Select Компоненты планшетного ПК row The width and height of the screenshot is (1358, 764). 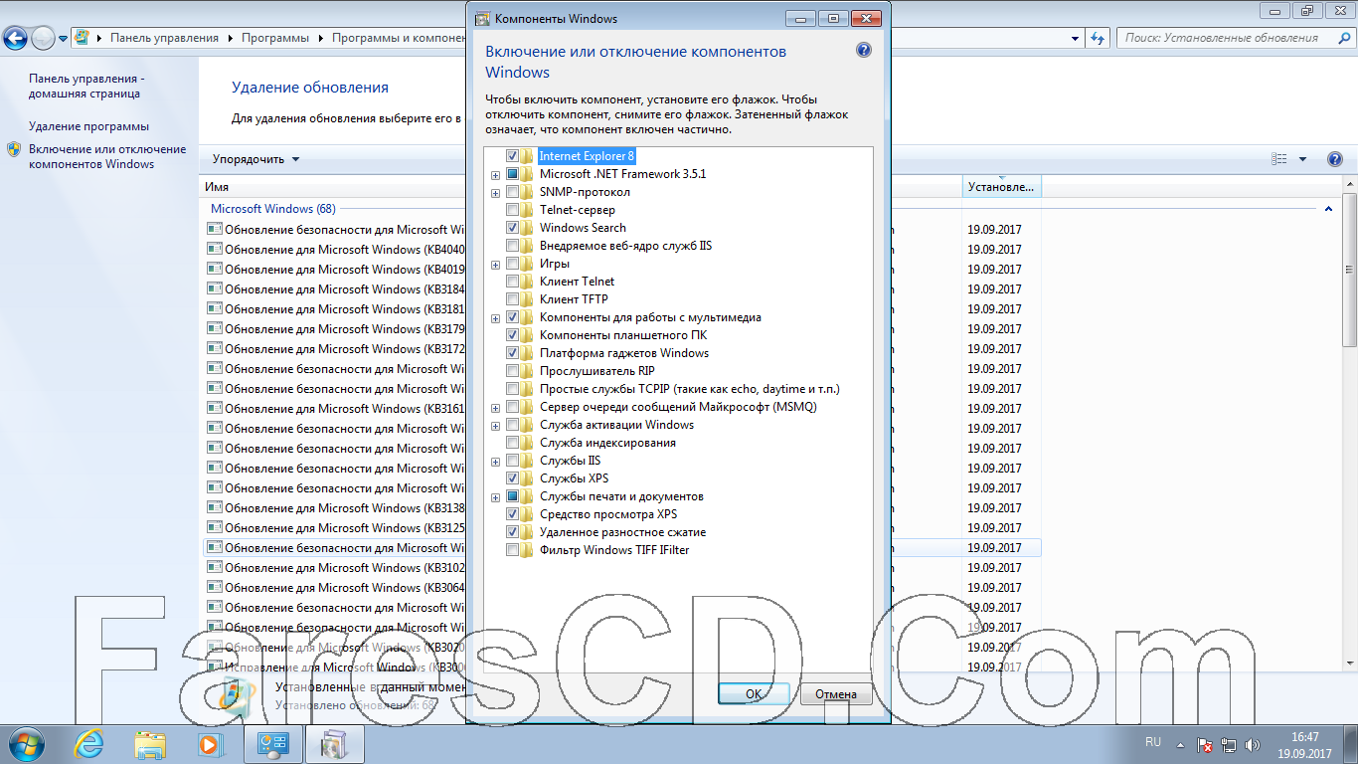[623, 335]
